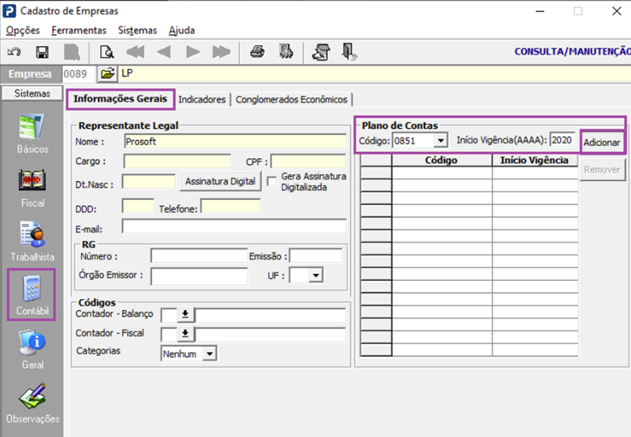Exit via the door icon in toolbar
Image resolution: width=631 pixels, height=437 pixels.
(348, 52)
